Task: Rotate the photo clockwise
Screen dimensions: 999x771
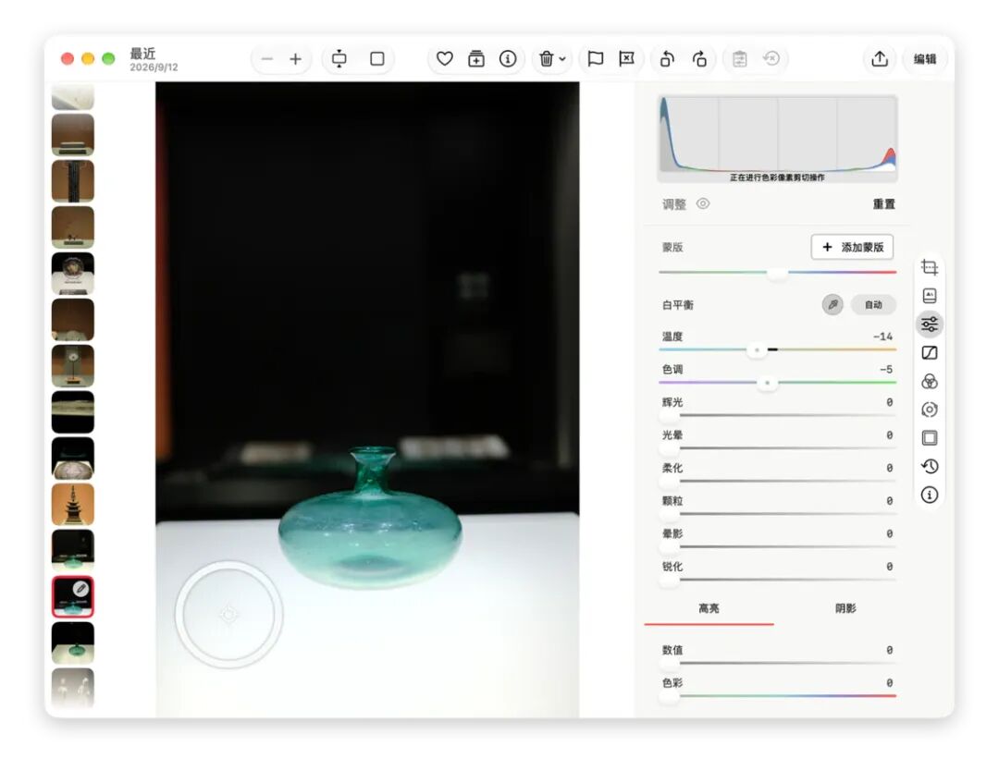Action: [x=699, y=59]
